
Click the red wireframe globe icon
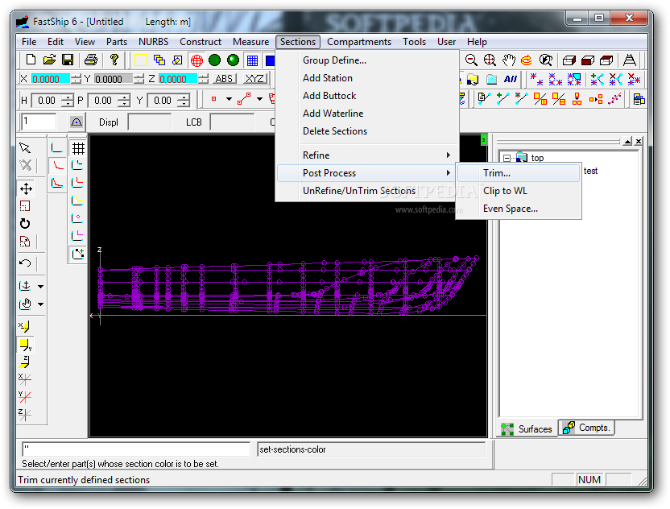(196, 60)
